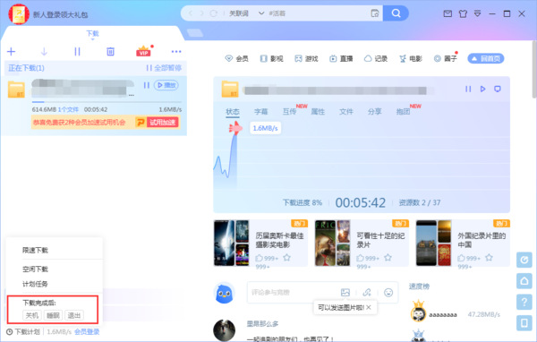Insert a link with the chain icon

click(367, 292)
